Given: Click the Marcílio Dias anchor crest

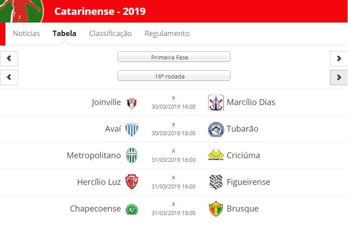Looking at the screenshot, I should 216,102.
